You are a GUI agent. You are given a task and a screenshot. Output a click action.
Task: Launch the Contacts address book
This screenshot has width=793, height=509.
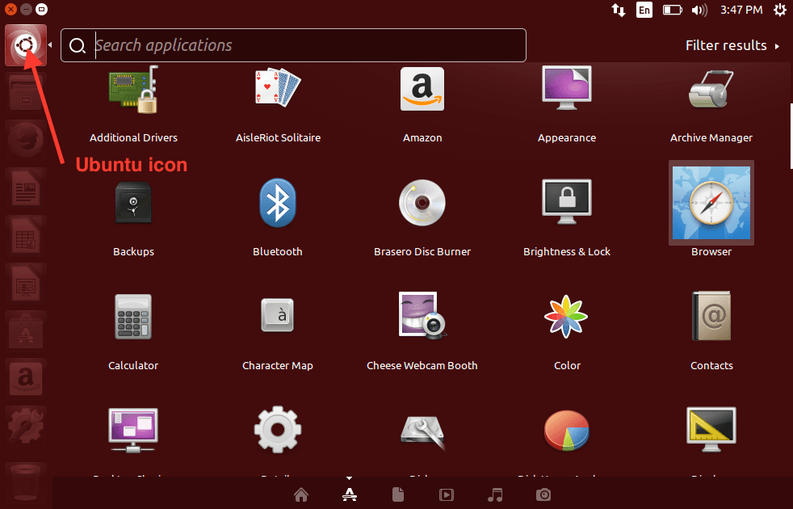coord(711,316)
